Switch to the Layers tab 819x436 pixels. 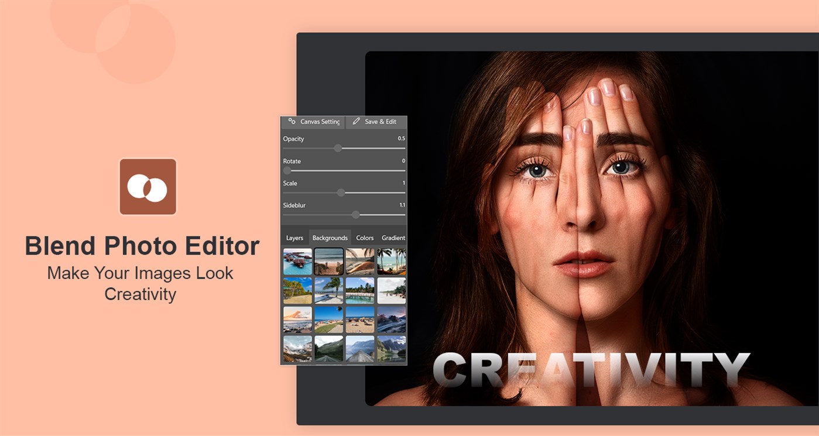coord(294,237)
